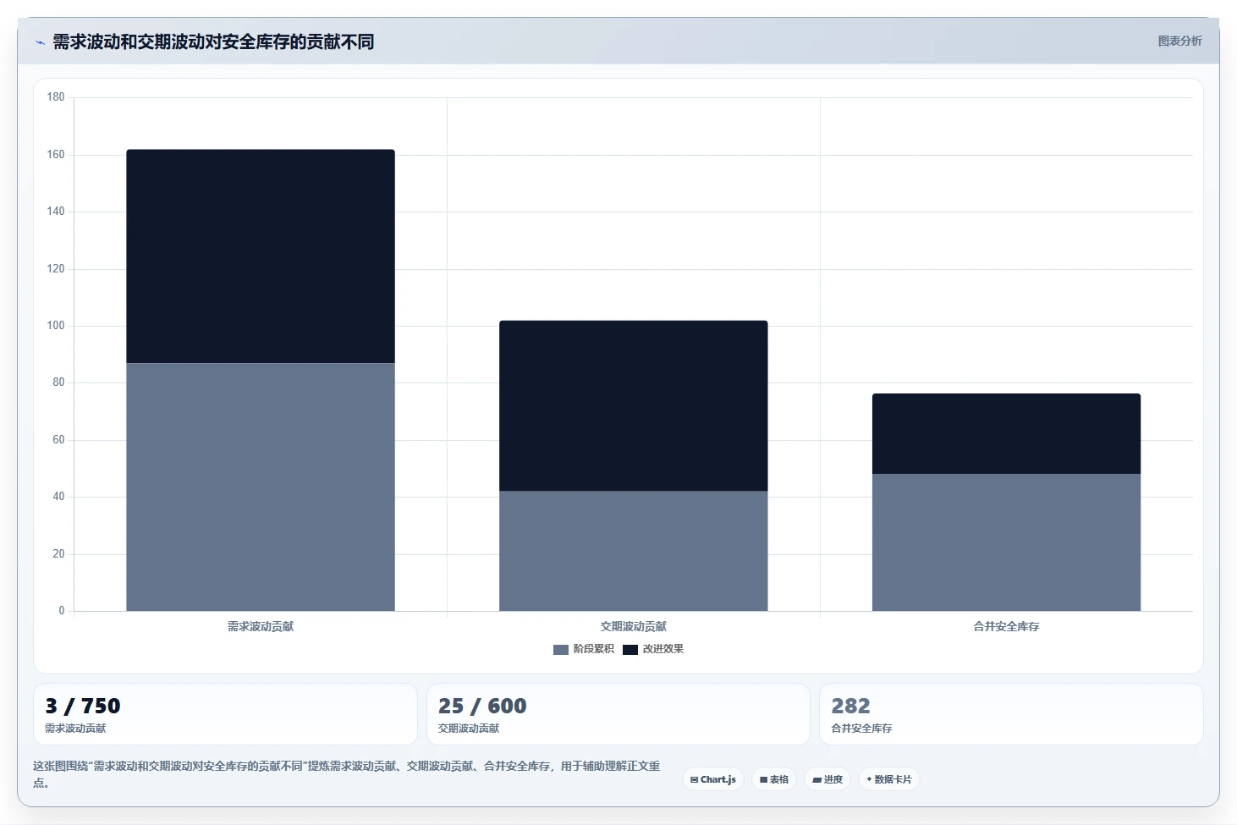Click the 交期波动贡献 x-axis label
Screen dimensions: 1237x825
[x=634, y=627]
